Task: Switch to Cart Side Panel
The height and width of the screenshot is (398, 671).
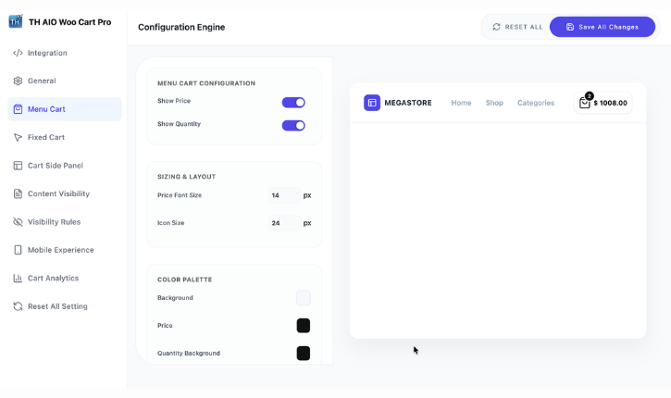Action: pos(65,166)
